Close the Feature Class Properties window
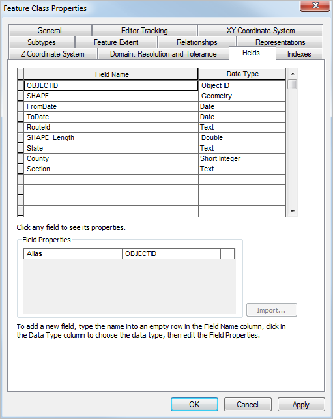Viewport: 333px width, 419px height. coord(315,5)
